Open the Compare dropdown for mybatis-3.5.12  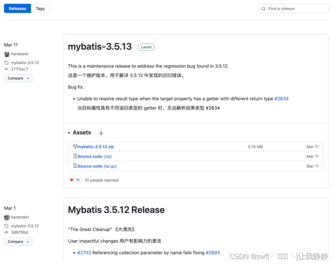click(x=18, y=242)
